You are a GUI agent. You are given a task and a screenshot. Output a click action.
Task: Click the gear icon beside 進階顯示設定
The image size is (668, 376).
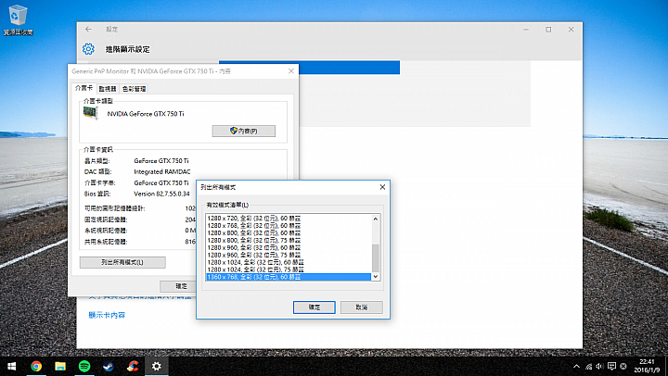tap(88, 49)
